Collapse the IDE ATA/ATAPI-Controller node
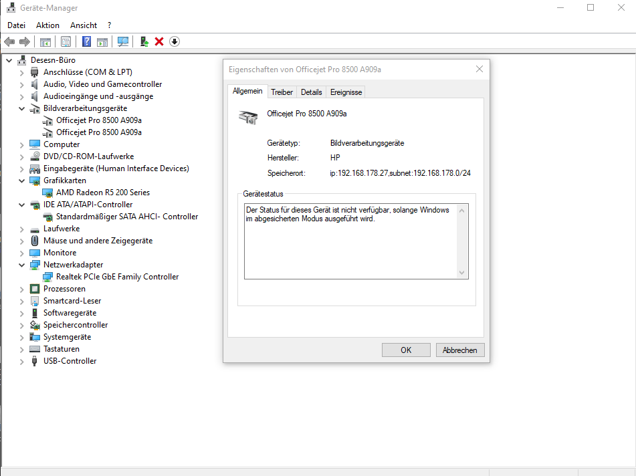636x476 pixels. (x=22, y=205)
